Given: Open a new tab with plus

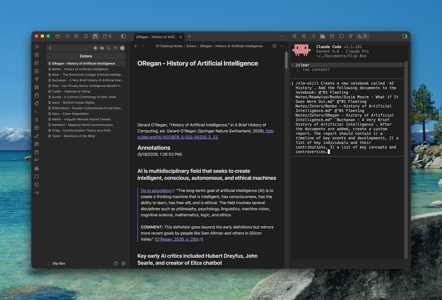Looking at the screenshot, I should point(189,37).
